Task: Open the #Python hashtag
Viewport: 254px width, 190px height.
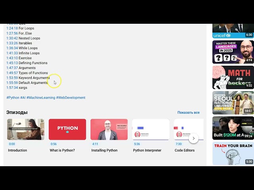Action: [x=13, y=98]
